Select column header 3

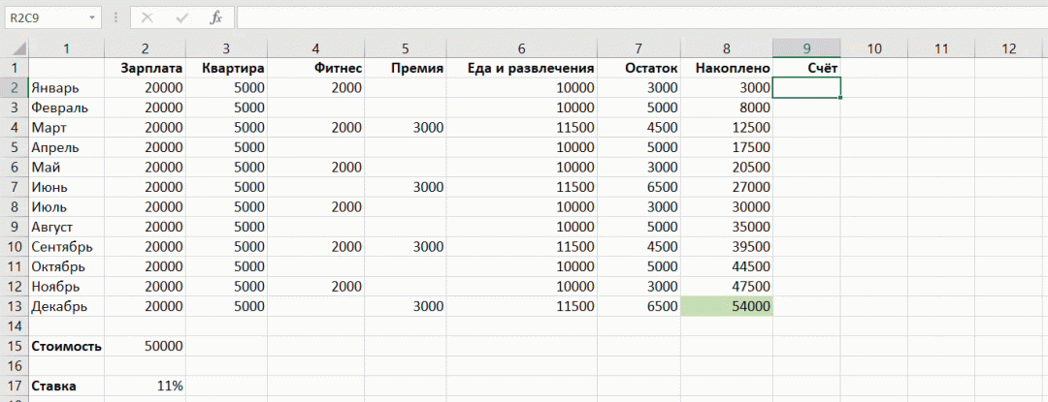tap(226, 48)
